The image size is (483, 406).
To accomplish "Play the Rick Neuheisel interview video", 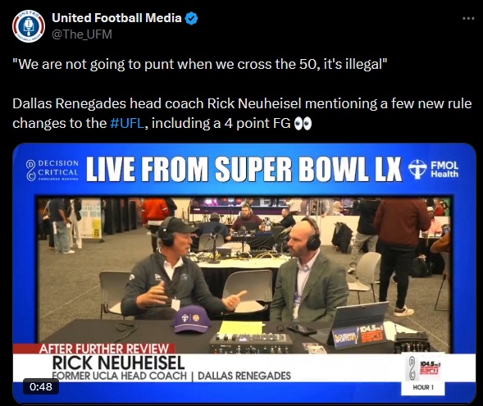I will coord(244,274).
